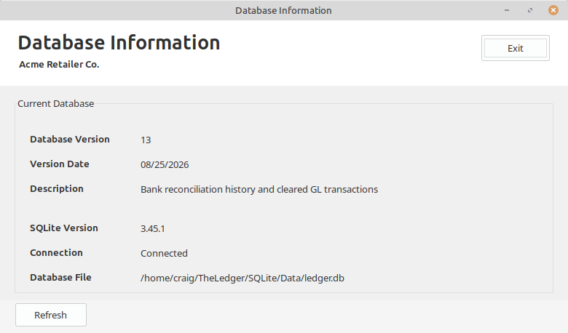Click the Refresh button
This screenshot has width=568, height=333.
(51, 315)
